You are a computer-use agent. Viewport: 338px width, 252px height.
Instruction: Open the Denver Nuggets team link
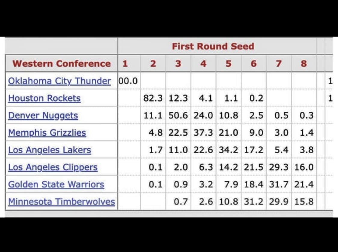[43, 115]
